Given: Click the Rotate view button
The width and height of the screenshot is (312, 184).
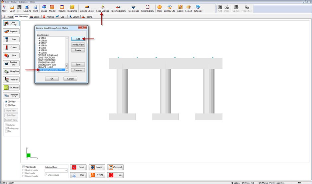Looking at the screenshot, I should (97, 175).
